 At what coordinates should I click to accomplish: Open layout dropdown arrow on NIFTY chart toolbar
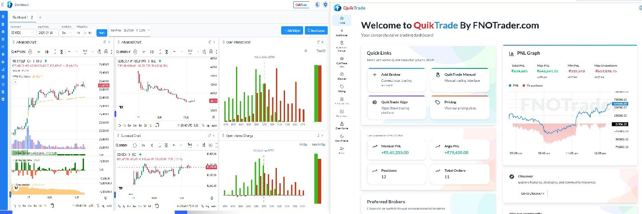[x=93, y=52]
